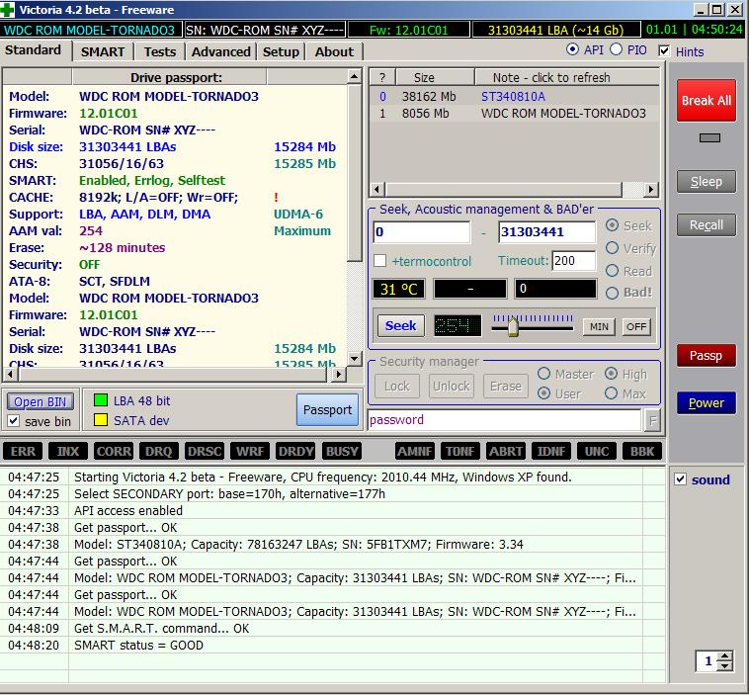Click drive list scroll left arrow
749x695 pixels.
(377, 189)
